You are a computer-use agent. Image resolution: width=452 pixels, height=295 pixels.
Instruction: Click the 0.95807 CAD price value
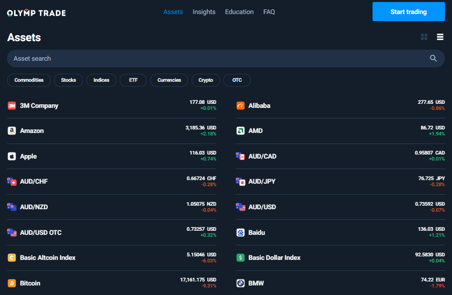(x=430, y=153)
